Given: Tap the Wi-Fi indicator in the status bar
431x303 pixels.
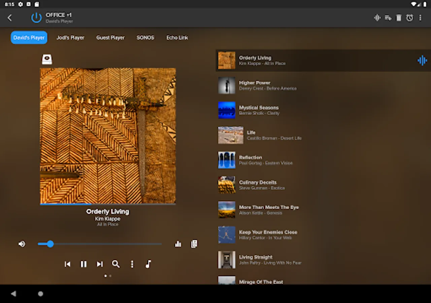Looking at the screenshot, I should coord(414,4).
